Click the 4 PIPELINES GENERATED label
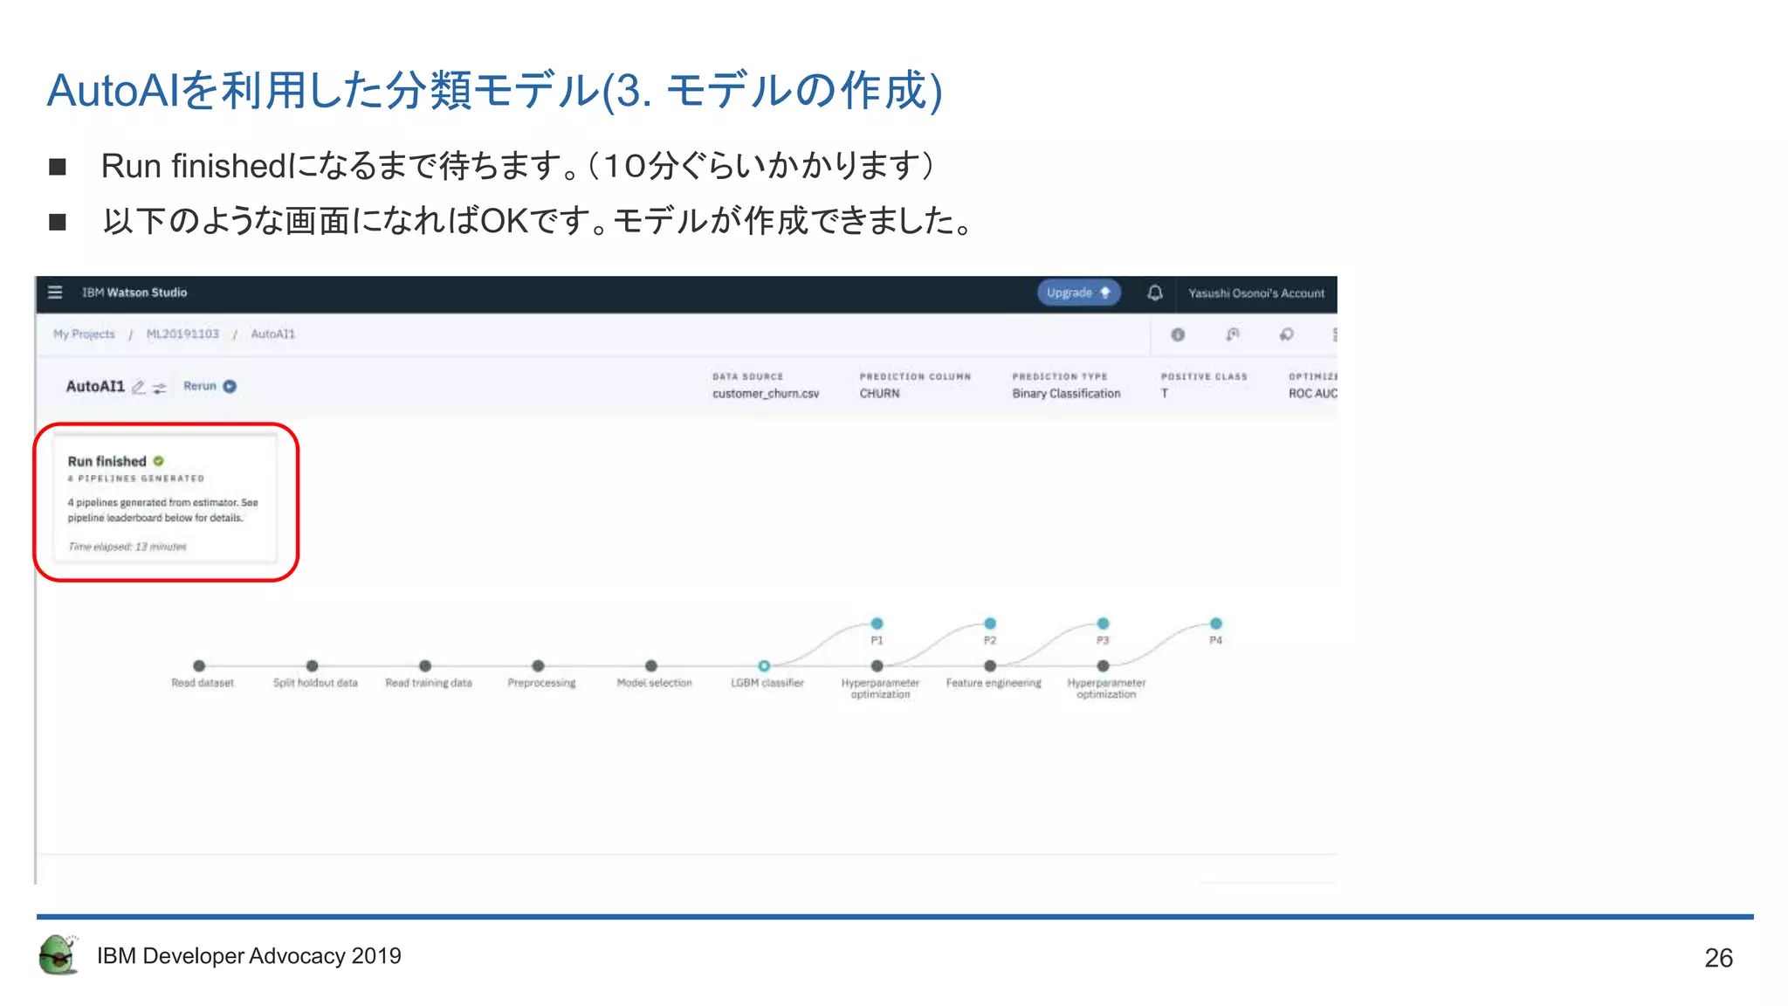The height and width of the screenshot is (1006, 1788). [136, 479]
